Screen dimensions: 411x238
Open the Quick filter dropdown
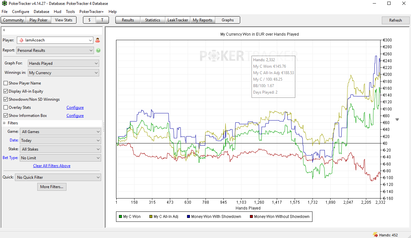point(58,177)
